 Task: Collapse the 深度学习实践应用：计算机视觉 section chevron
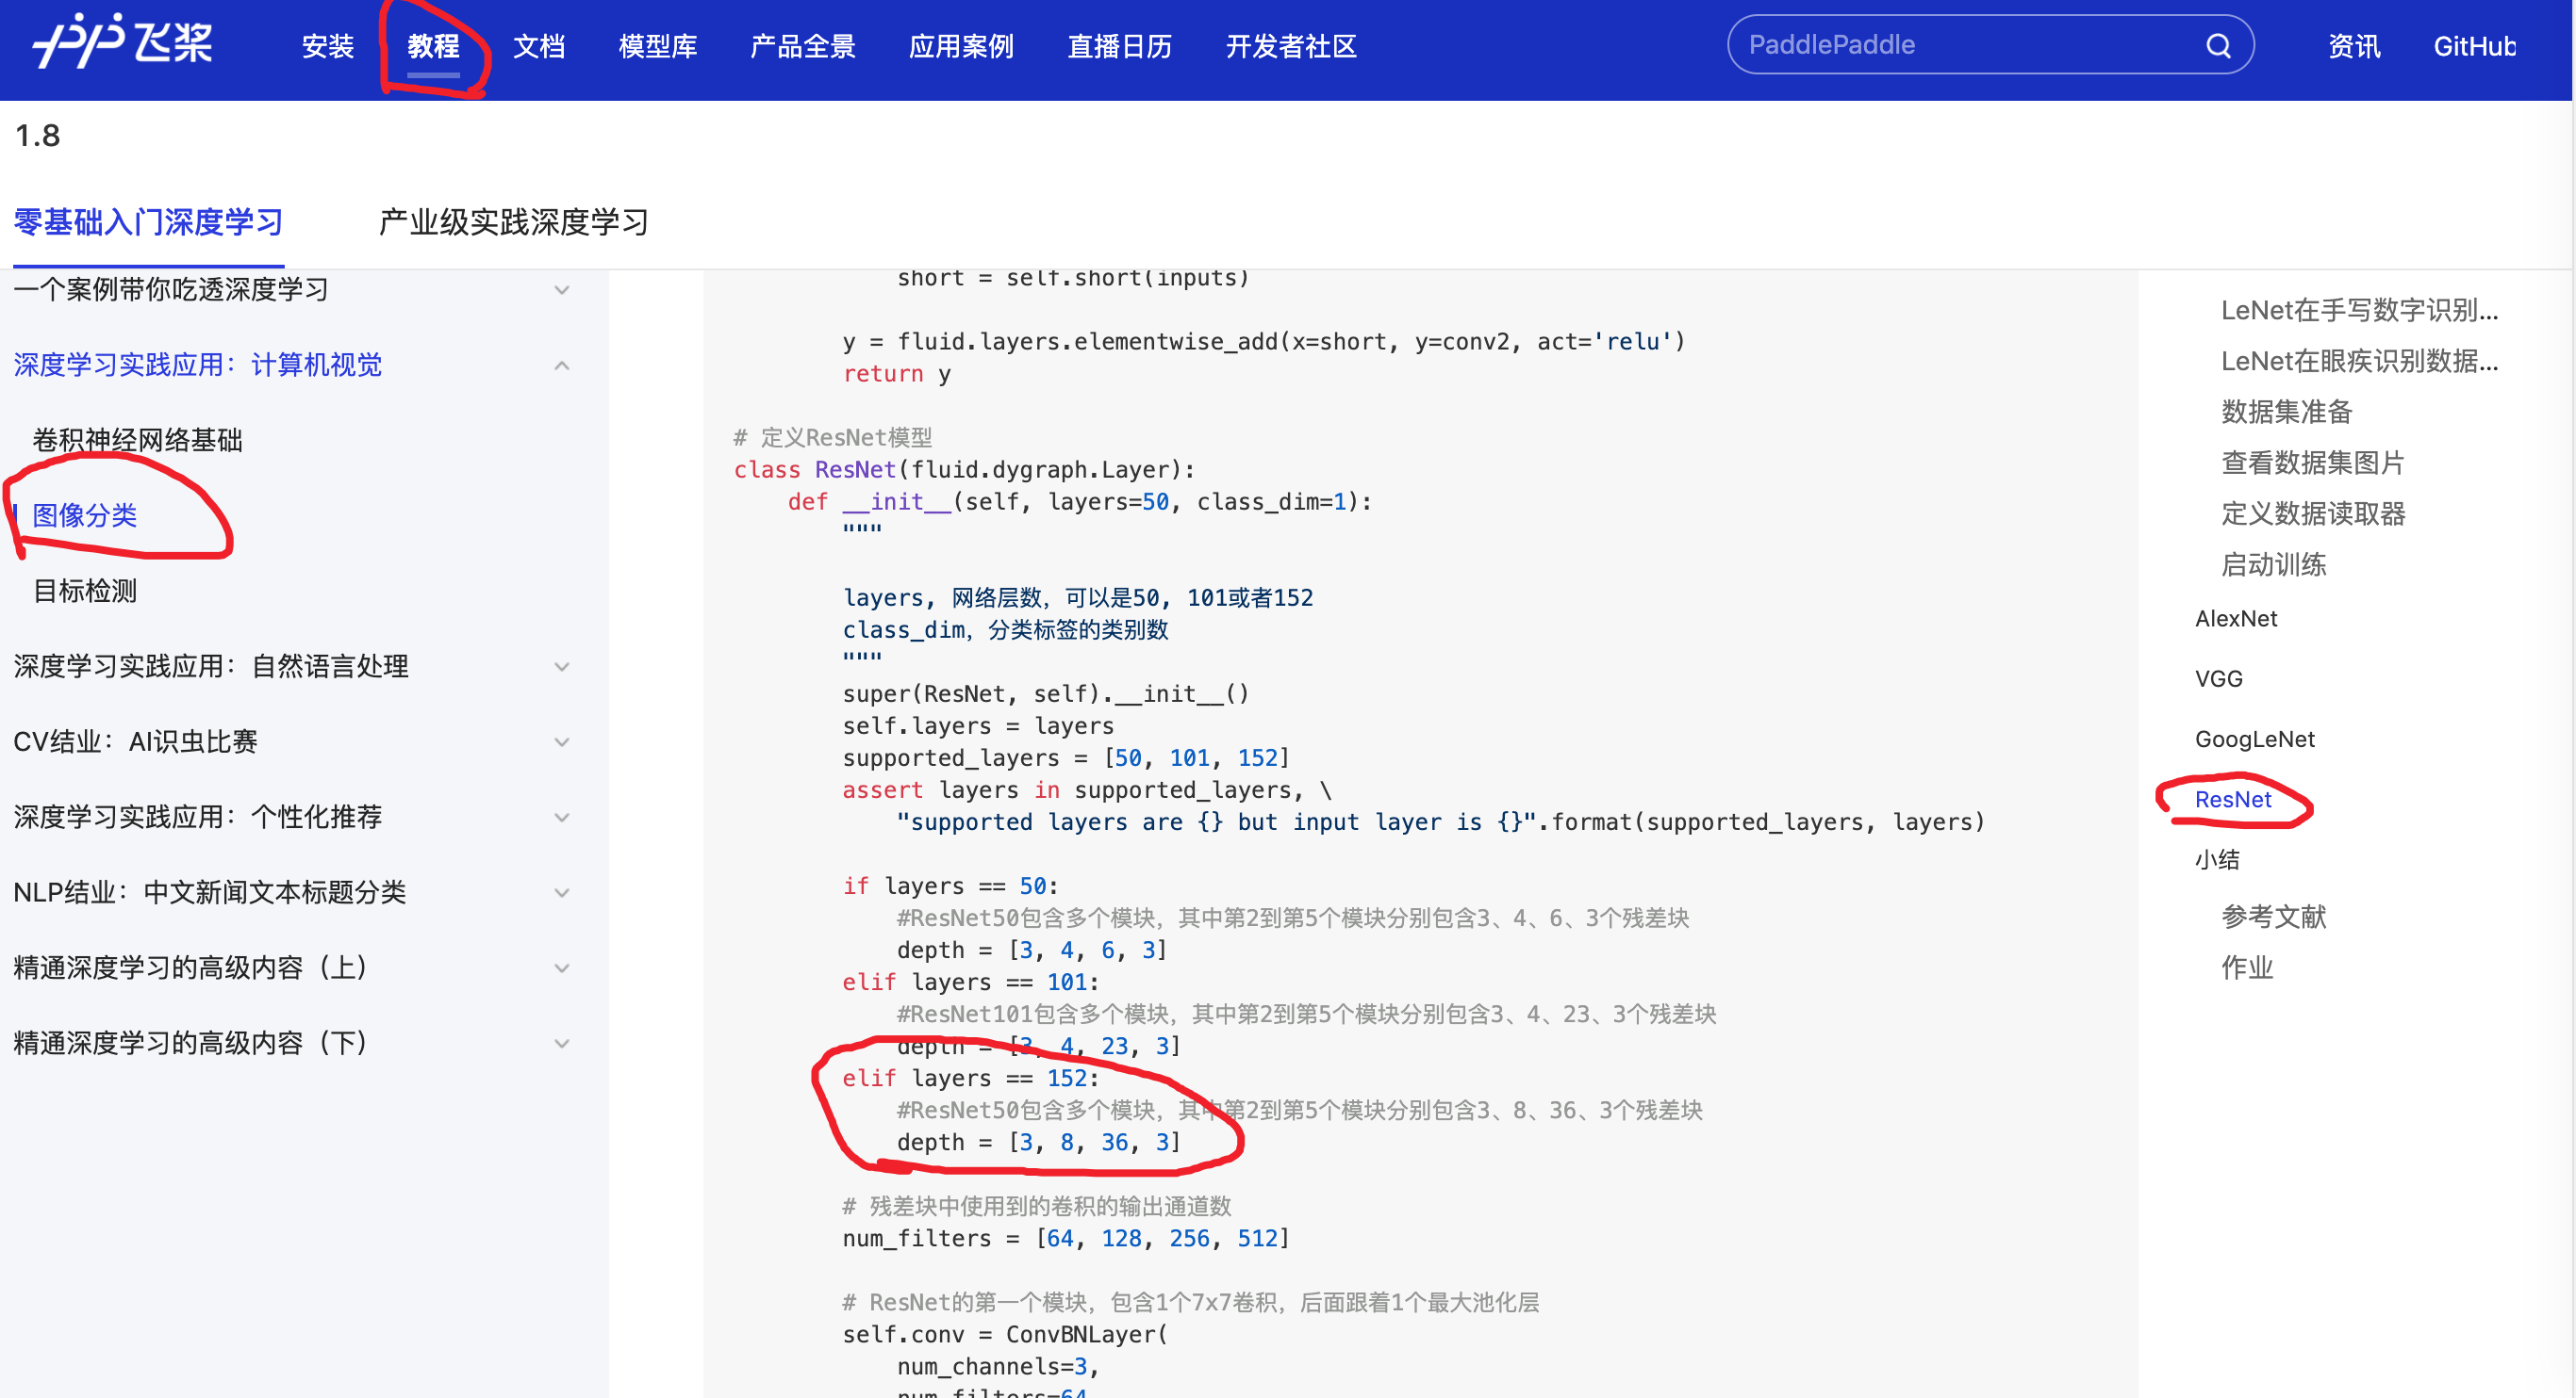[562, 366]
